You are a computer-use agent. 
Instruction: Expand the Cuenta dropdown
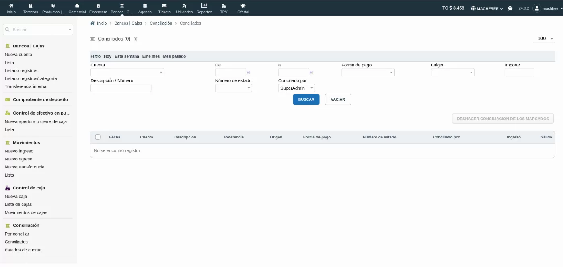click(127, 72)
